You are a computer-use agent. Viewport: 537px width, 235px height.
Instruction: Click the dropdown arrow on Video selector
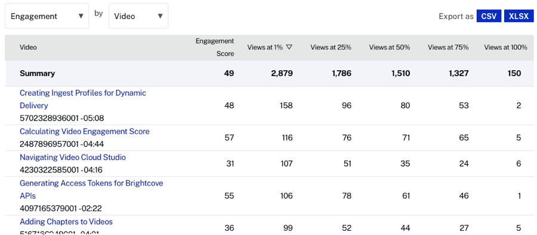pos(160,16)
